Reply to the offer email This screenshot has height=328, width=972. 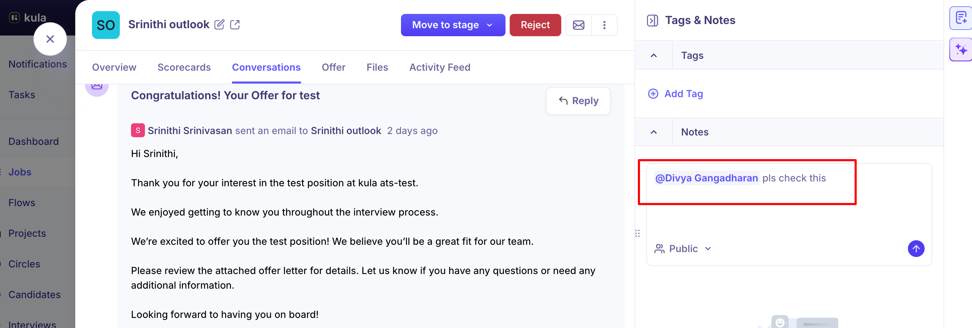click(x=578, y=101)
